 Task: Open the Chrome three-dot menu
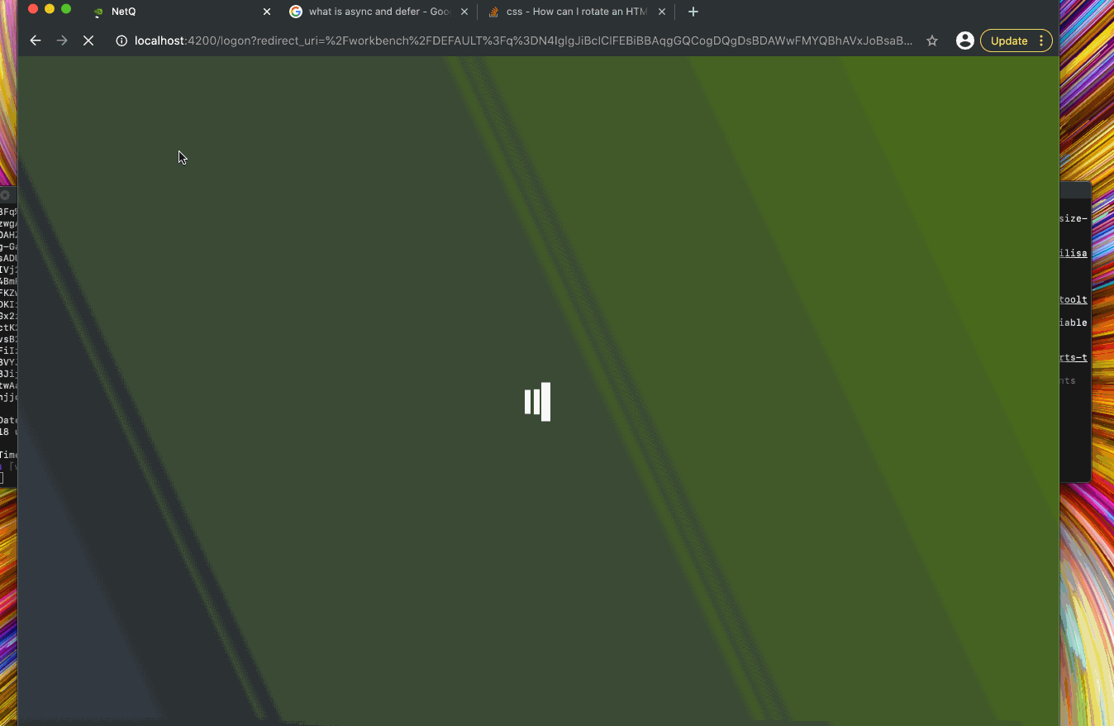[1041, 41]
